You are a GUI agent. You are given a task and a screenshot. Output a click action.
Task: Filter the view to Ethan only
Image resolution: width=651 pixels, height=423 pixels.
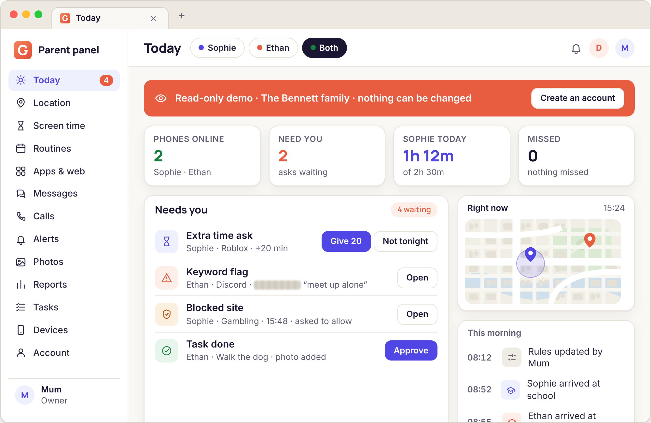pos(273,48)
